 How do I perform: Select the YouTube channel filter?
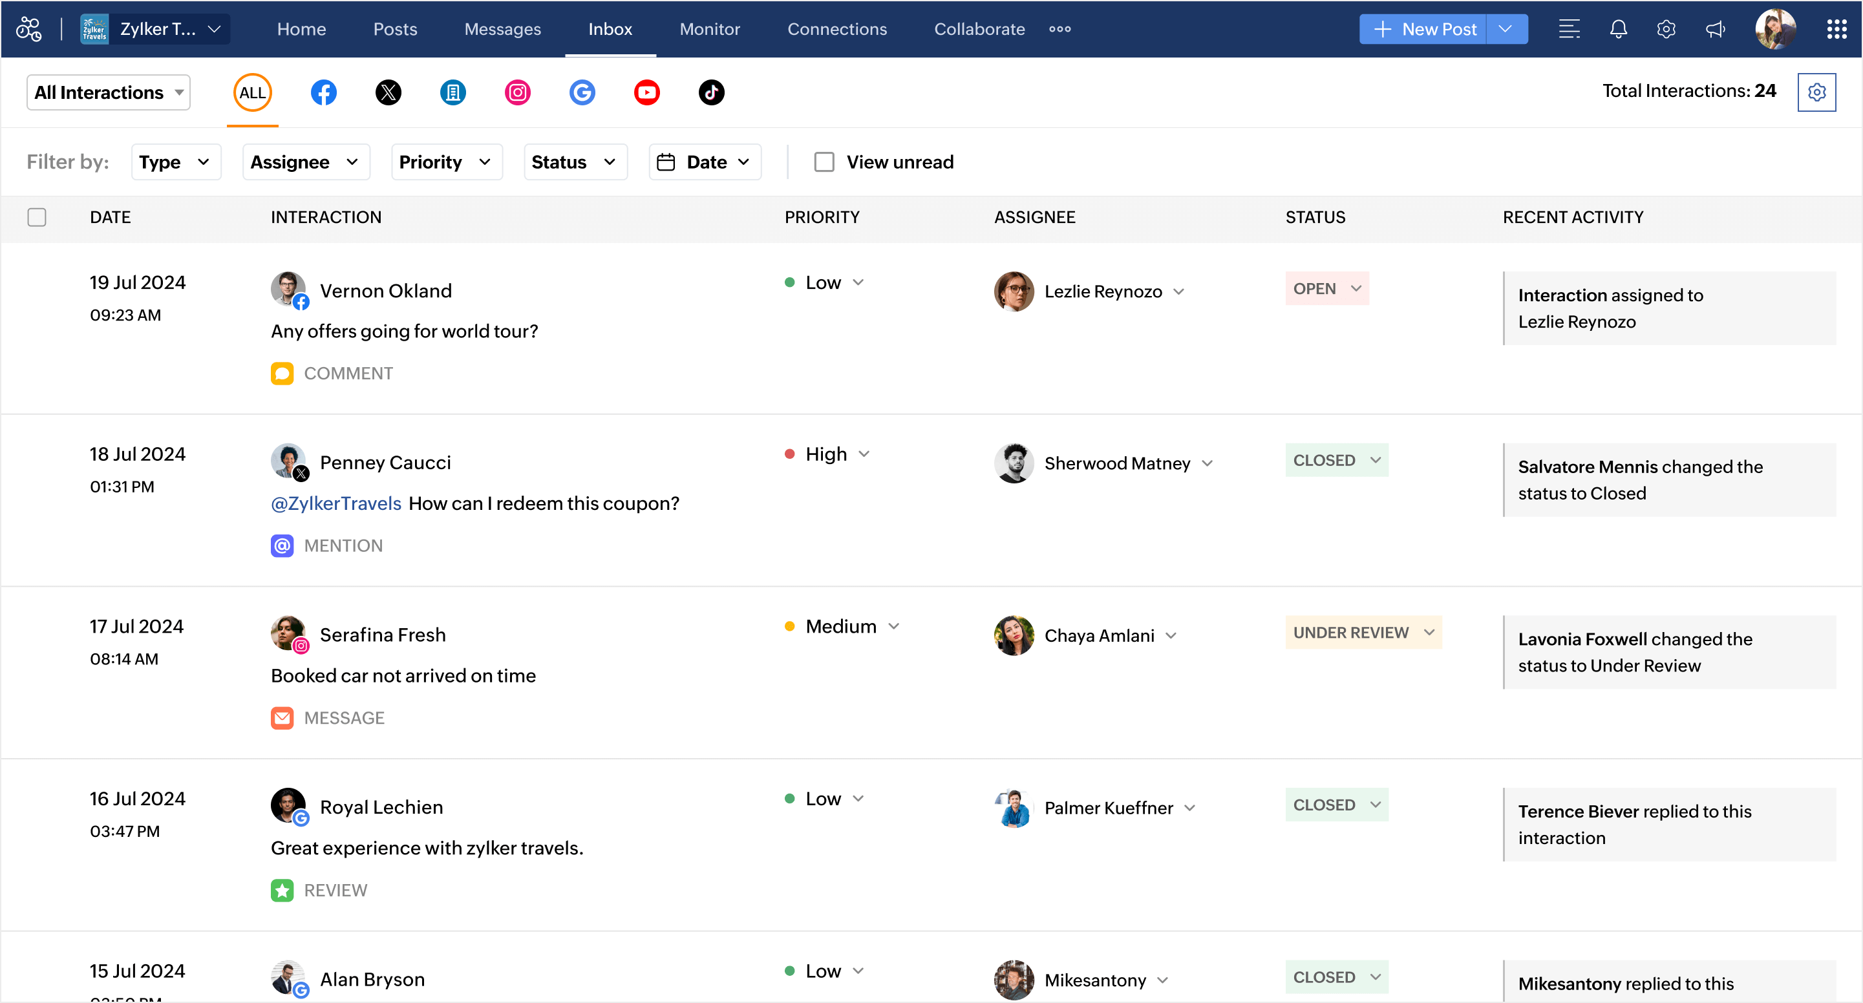tap(647, 92)
